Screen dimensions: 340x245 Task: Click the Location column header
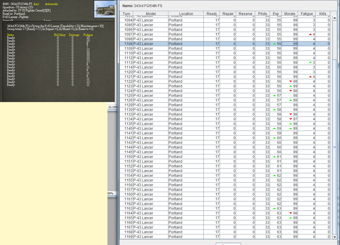pos(186,14)
